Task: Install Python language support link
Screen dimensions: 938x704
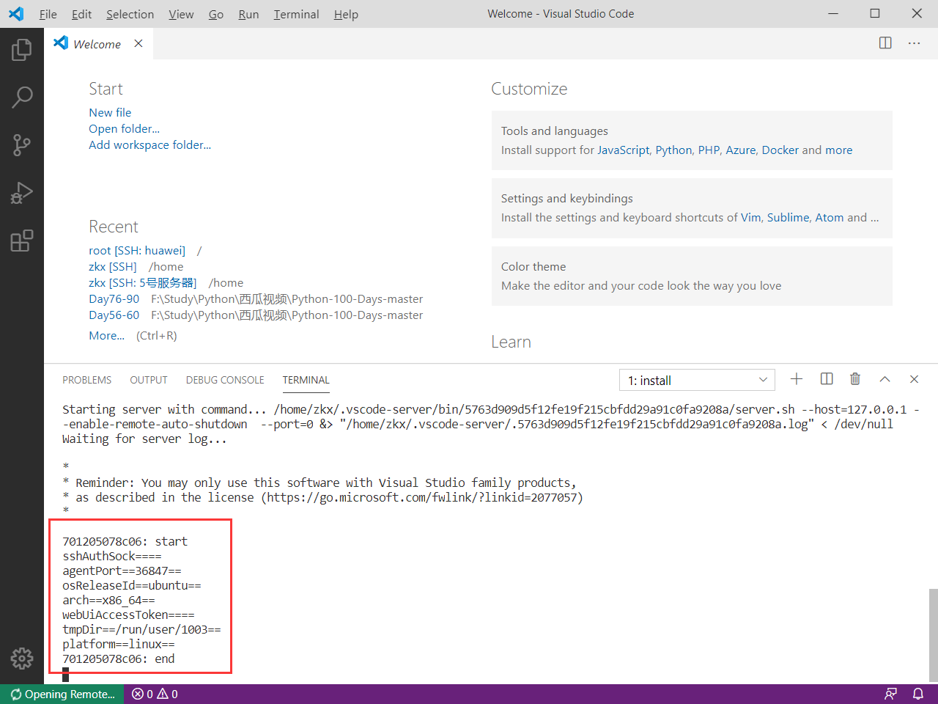Action: [673, 150]
